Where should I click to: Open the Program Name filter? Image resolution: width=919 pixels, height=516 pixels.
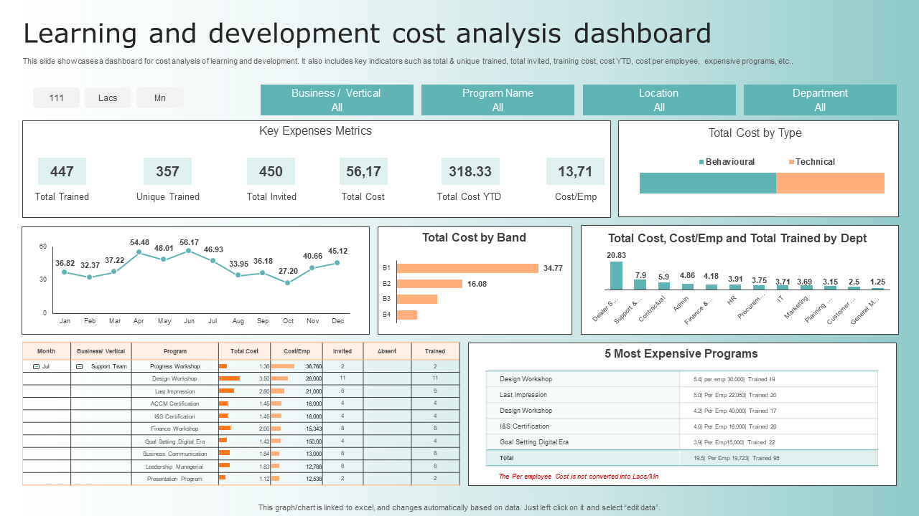[498, 100]
